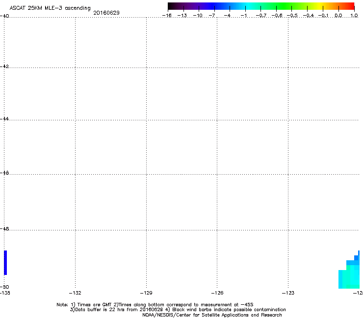Click the color bar label '-0.1'
The image size is (363, 318).
[x=323, y=16]
